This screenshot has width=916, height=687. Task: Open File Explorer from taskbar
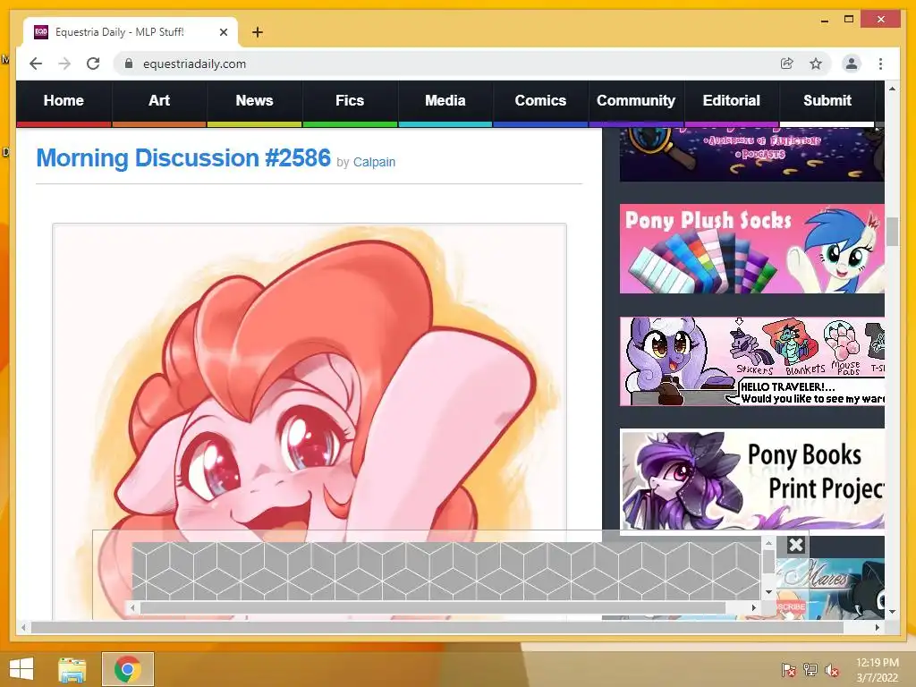72,669
